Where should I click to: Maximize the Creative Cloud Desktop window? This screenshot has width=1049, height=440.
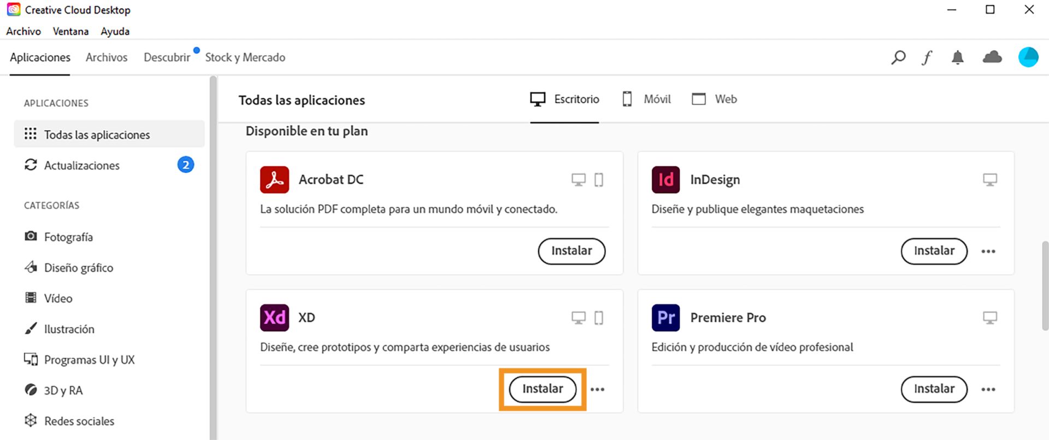click(990, 10)
